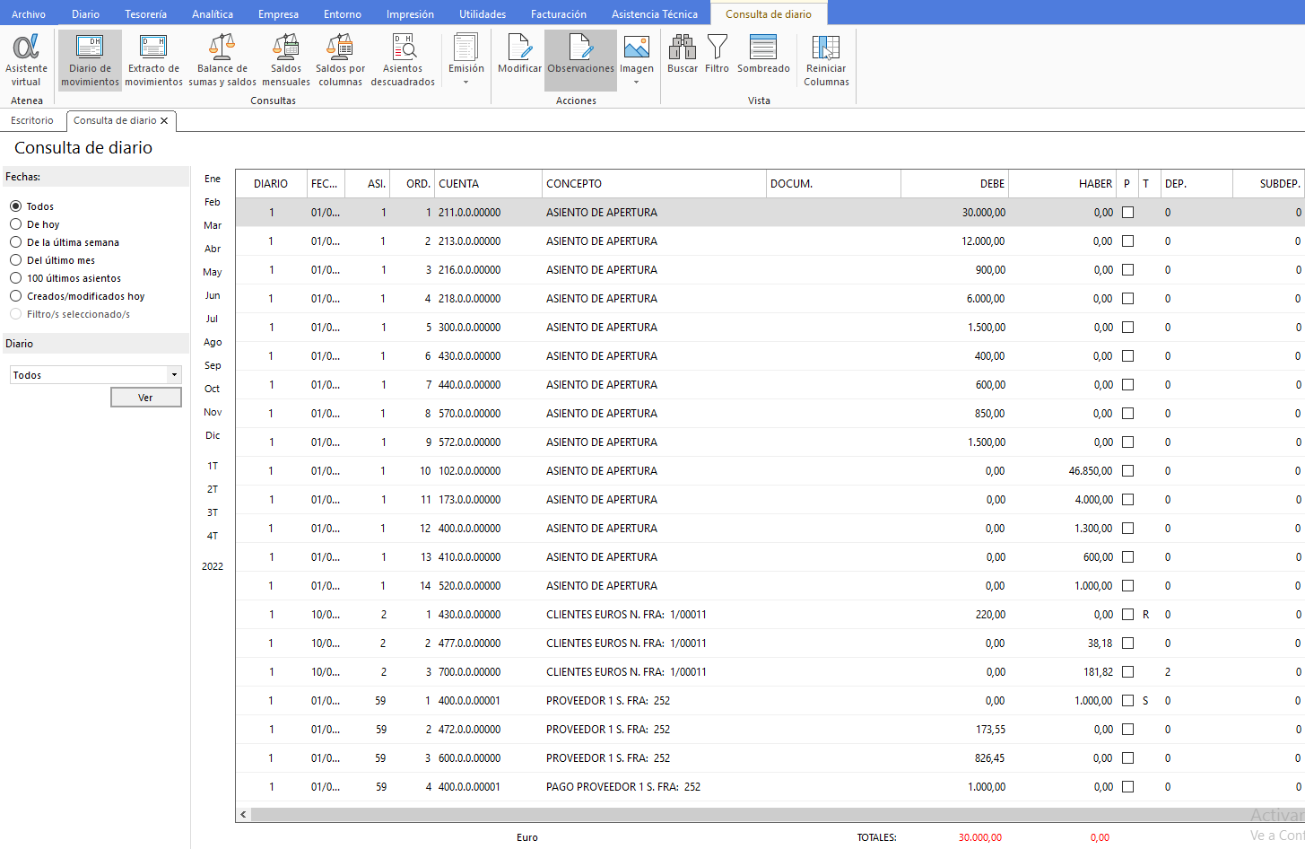The width and height of the screenshot is (1305, 849).
Task: Sort by the HABER column header
Action: pyautogui.click(x=1062, y=184)
